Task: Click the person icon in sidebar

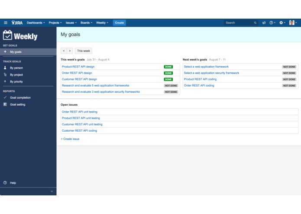Action: pyautogui.click(x=5, y=68)
